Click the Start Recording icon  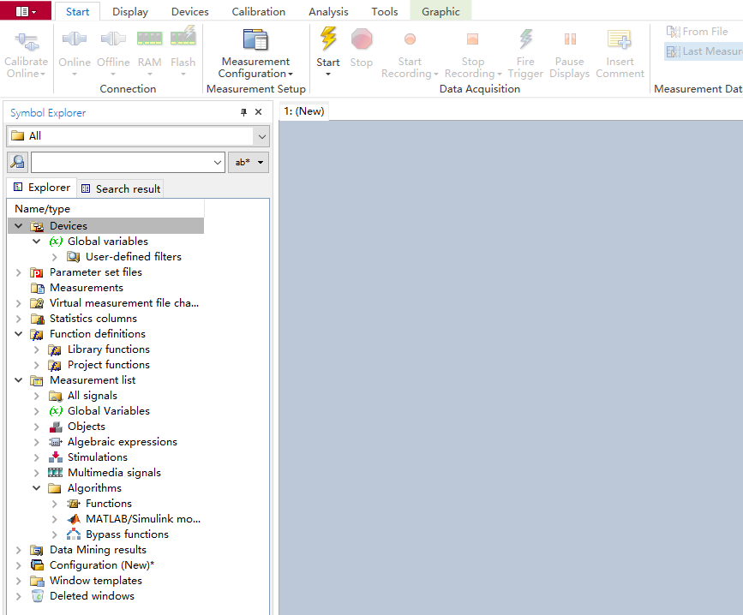pyautogui.click(x=410, y=39)
